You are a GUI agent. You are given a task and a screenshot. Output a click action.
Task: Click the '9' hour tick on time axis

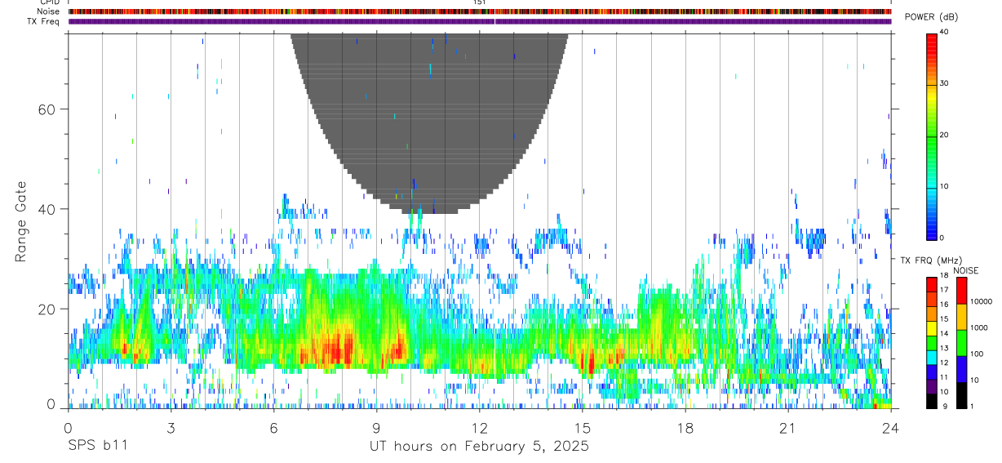pyautogui.click(x=376, y=428)
